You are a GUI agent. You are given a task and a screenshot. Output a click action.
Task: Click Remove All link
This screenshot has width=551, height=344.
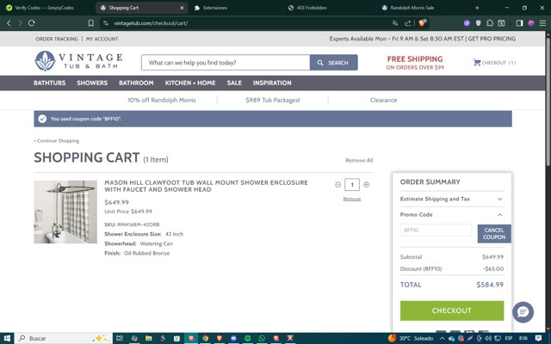[359, 161]
